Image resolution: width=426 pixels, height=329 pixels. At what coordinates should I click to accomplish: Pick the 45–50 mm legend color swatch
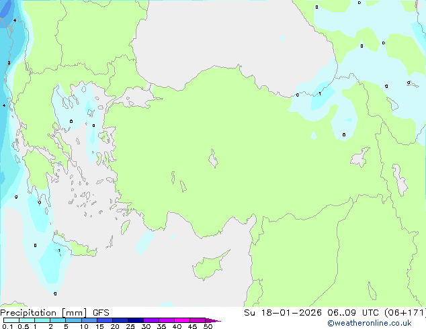click(x=198, y=320)
